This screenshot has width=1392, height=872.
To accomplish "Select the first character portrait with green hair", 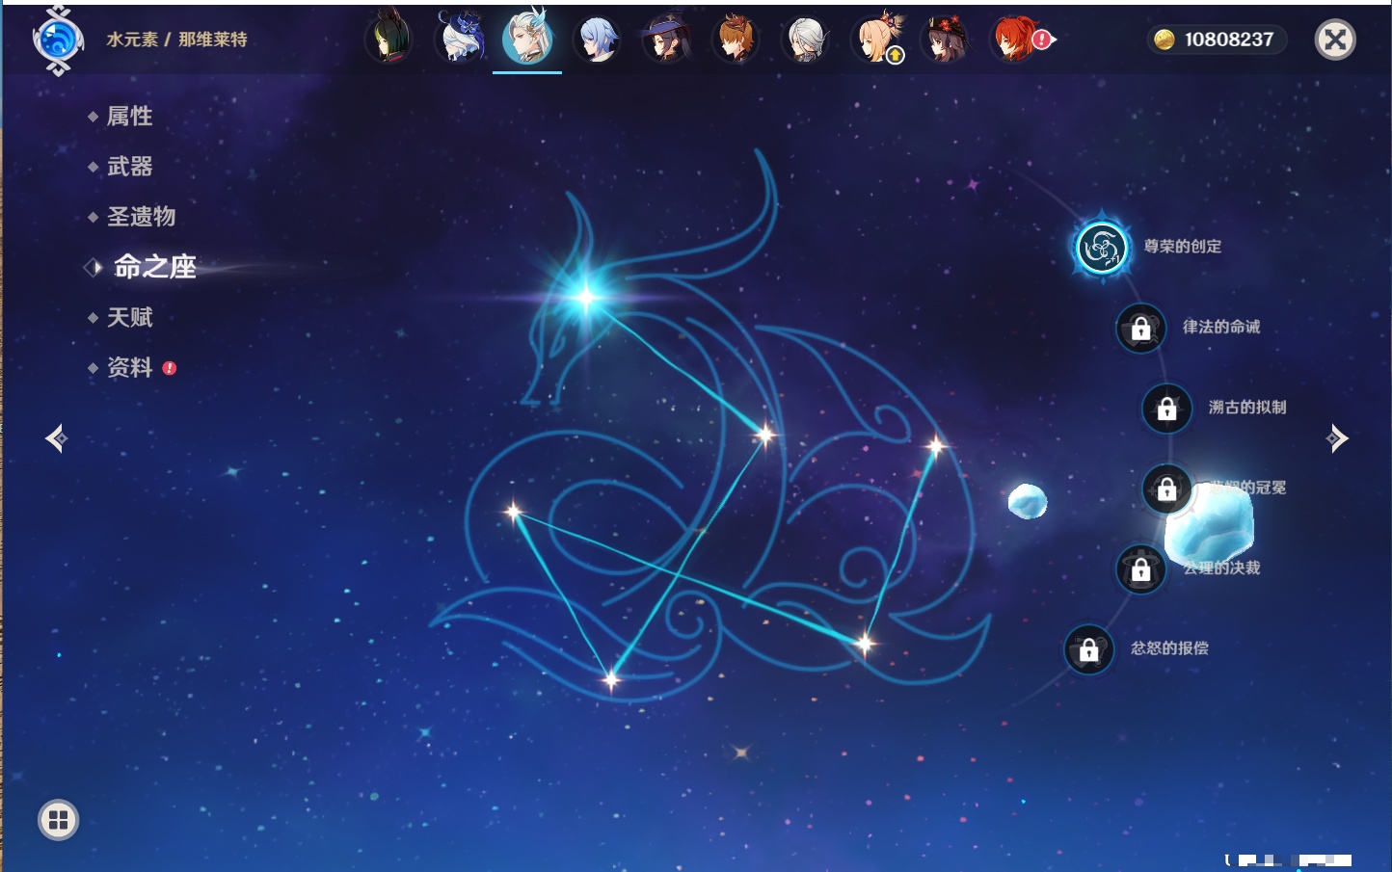I will pyautogui.click(x=388, y=40).
